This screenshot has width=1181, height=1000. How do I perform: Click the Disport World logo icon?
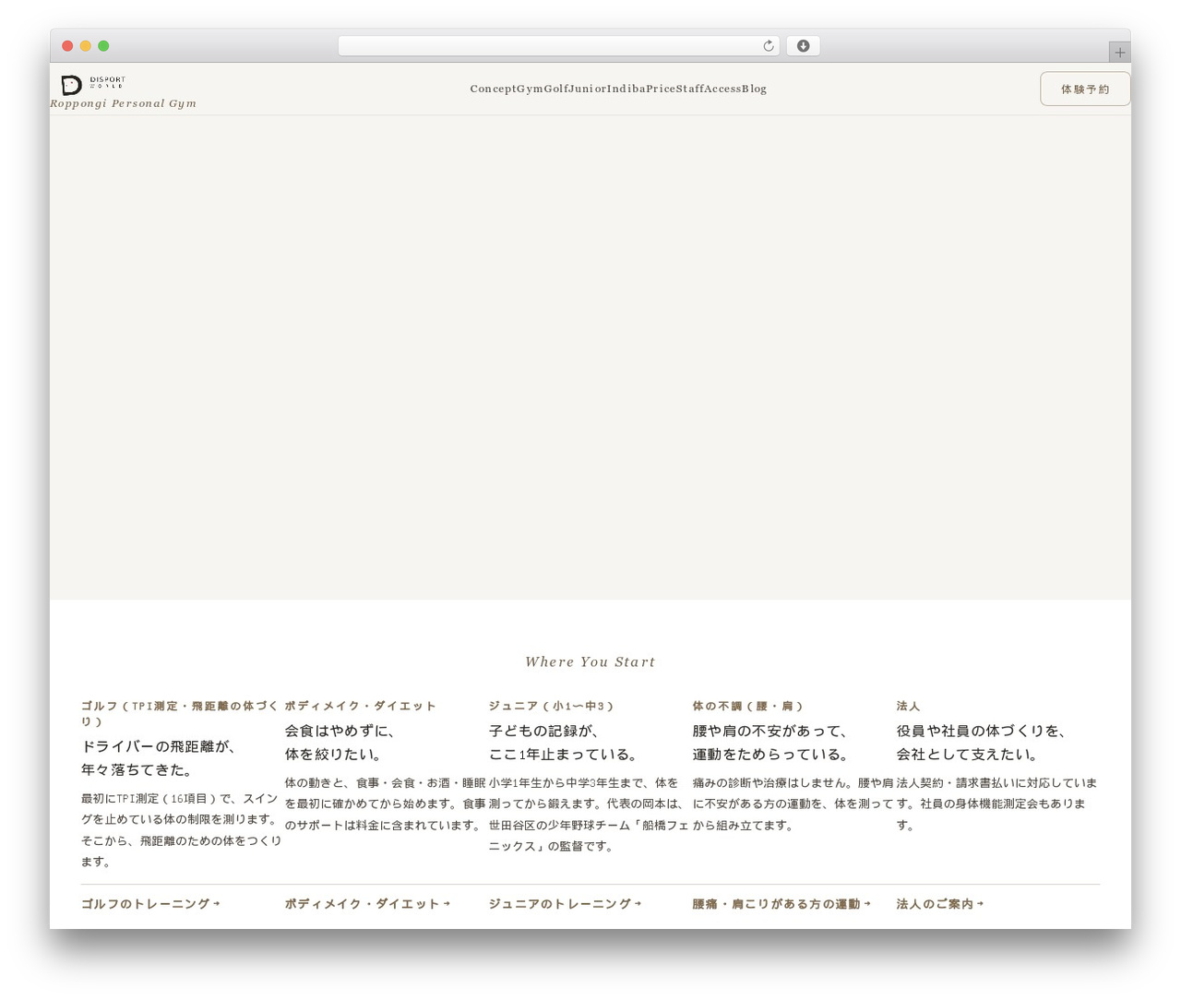tap(93, 84)
